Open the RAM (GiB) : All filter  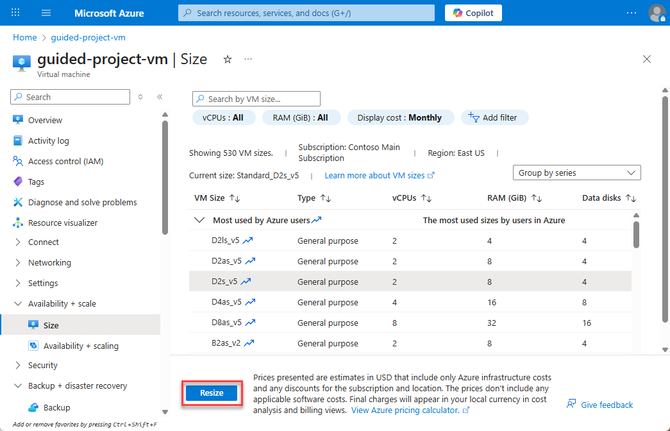[301, 117]
